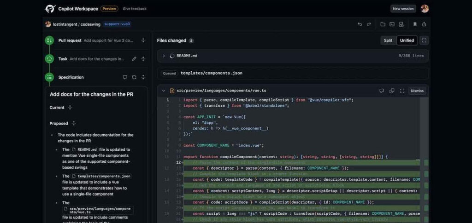Screen dimensions: 472x223
Task: Collapse the Current specification section
Action: (x=70, y=108)
